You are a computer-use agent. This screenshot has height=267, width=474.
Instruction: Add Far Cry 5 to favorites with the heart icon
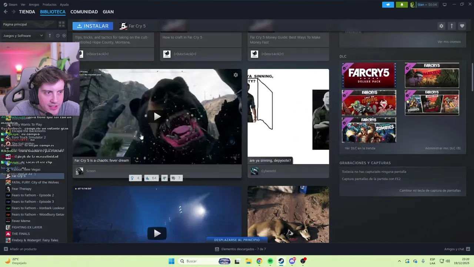[462, 26]
